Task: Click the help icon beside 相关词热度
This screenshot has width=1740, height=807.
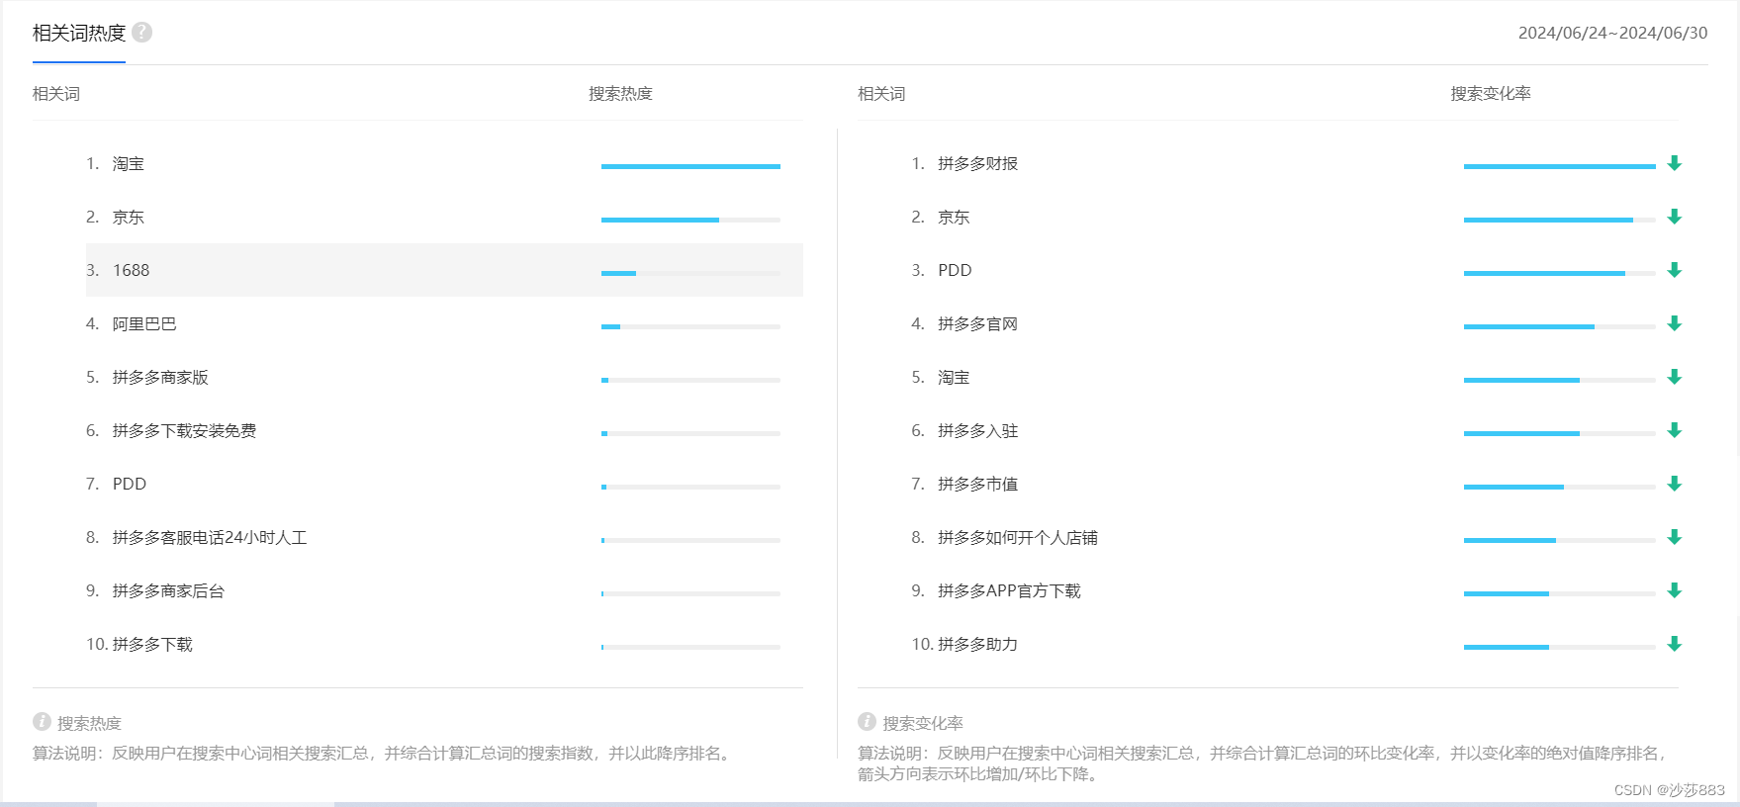Action: (142, 33)
